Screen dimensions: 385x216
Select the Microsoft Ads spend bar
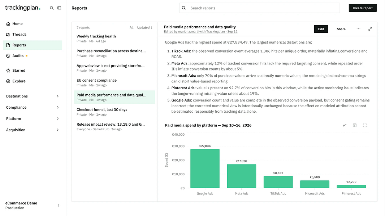tap(315, 184)
